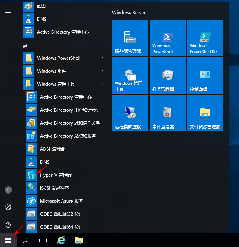Launch the ADSI 编辑器 icon

point(31,149)
